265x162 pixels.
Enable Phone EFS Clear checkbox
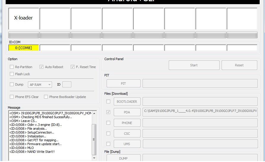[x=12, y=97]
